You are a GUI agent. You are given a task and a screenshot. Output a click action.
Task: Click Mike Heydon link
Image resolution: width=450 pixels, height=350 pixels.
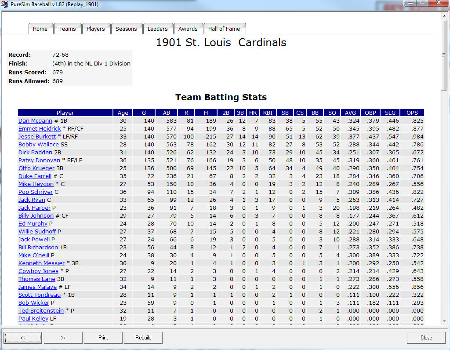(36, 184)
